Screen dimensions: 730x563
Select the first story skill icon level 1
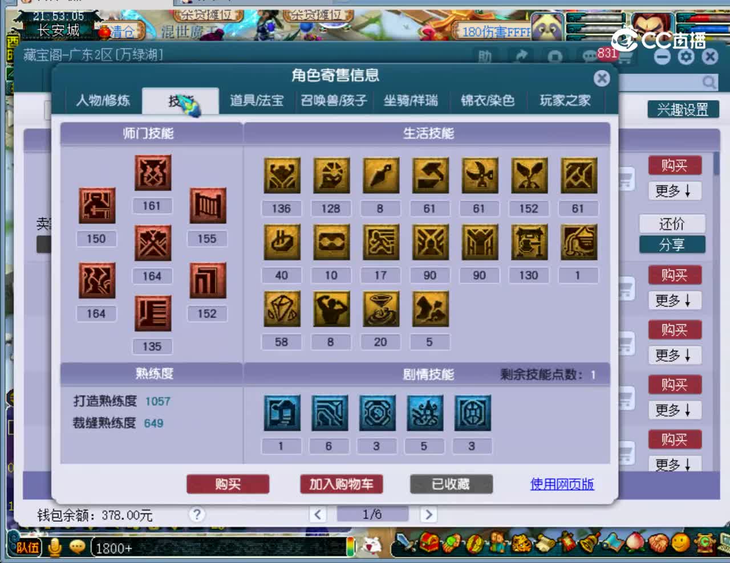click(282, 413)
